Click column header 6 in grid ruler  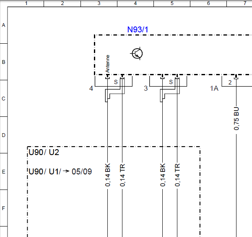point(208,3)
